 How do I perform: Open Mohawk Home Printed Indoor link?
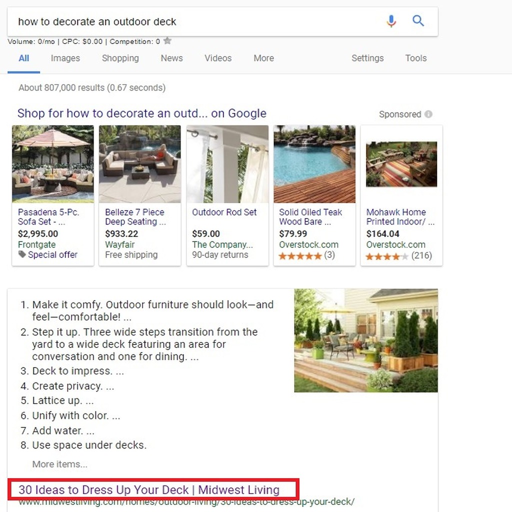click(400, 217)
